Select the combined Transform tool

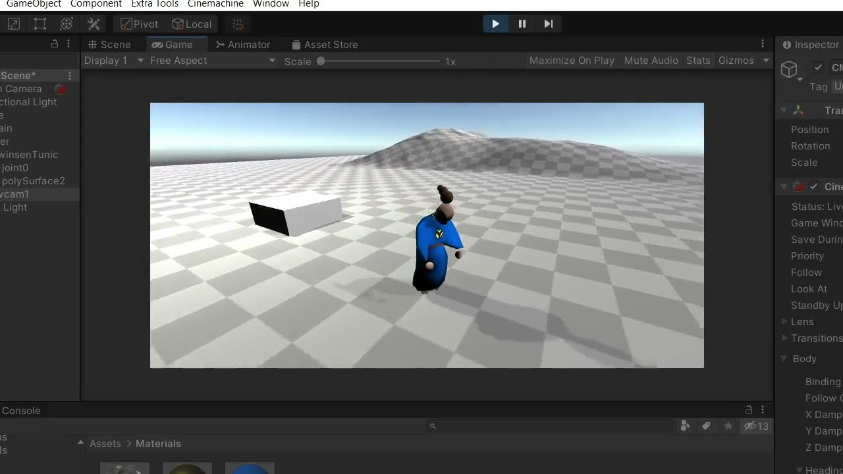[x=67, y=24]
